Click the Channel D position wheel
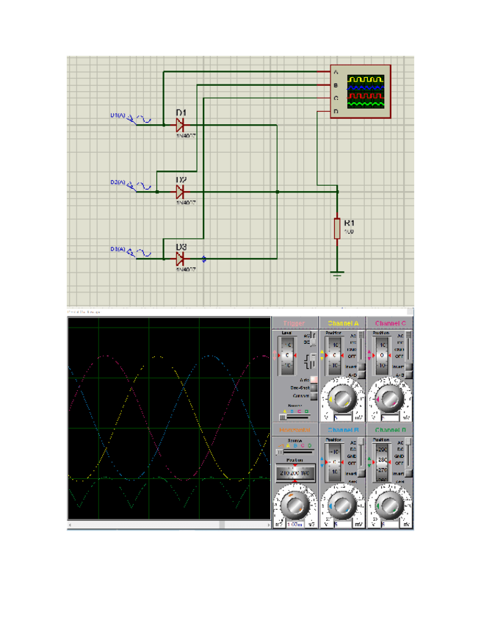 381,462
